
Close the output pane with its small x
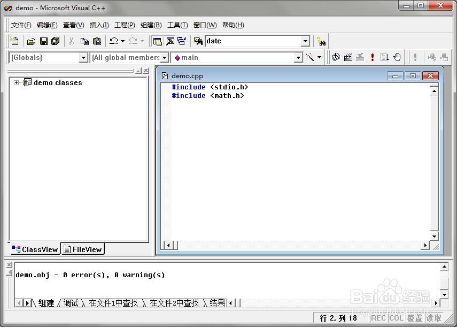(x=9, y=264)
